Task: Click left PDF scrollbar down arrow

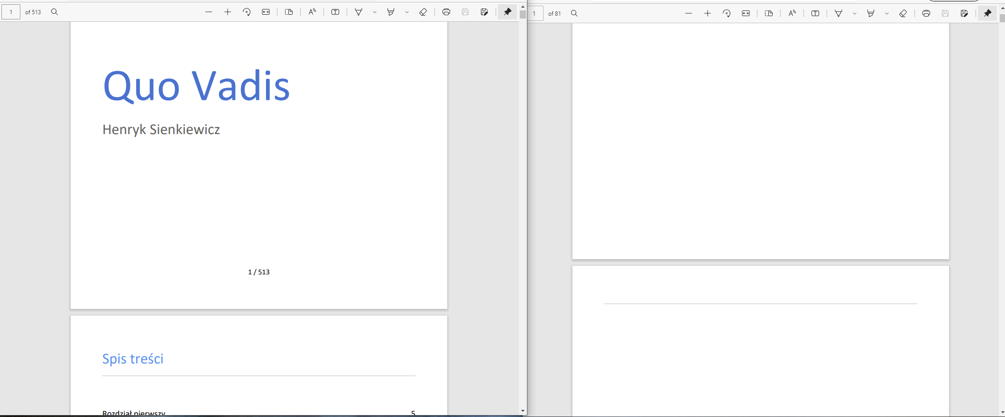Action: click(523, 411)
